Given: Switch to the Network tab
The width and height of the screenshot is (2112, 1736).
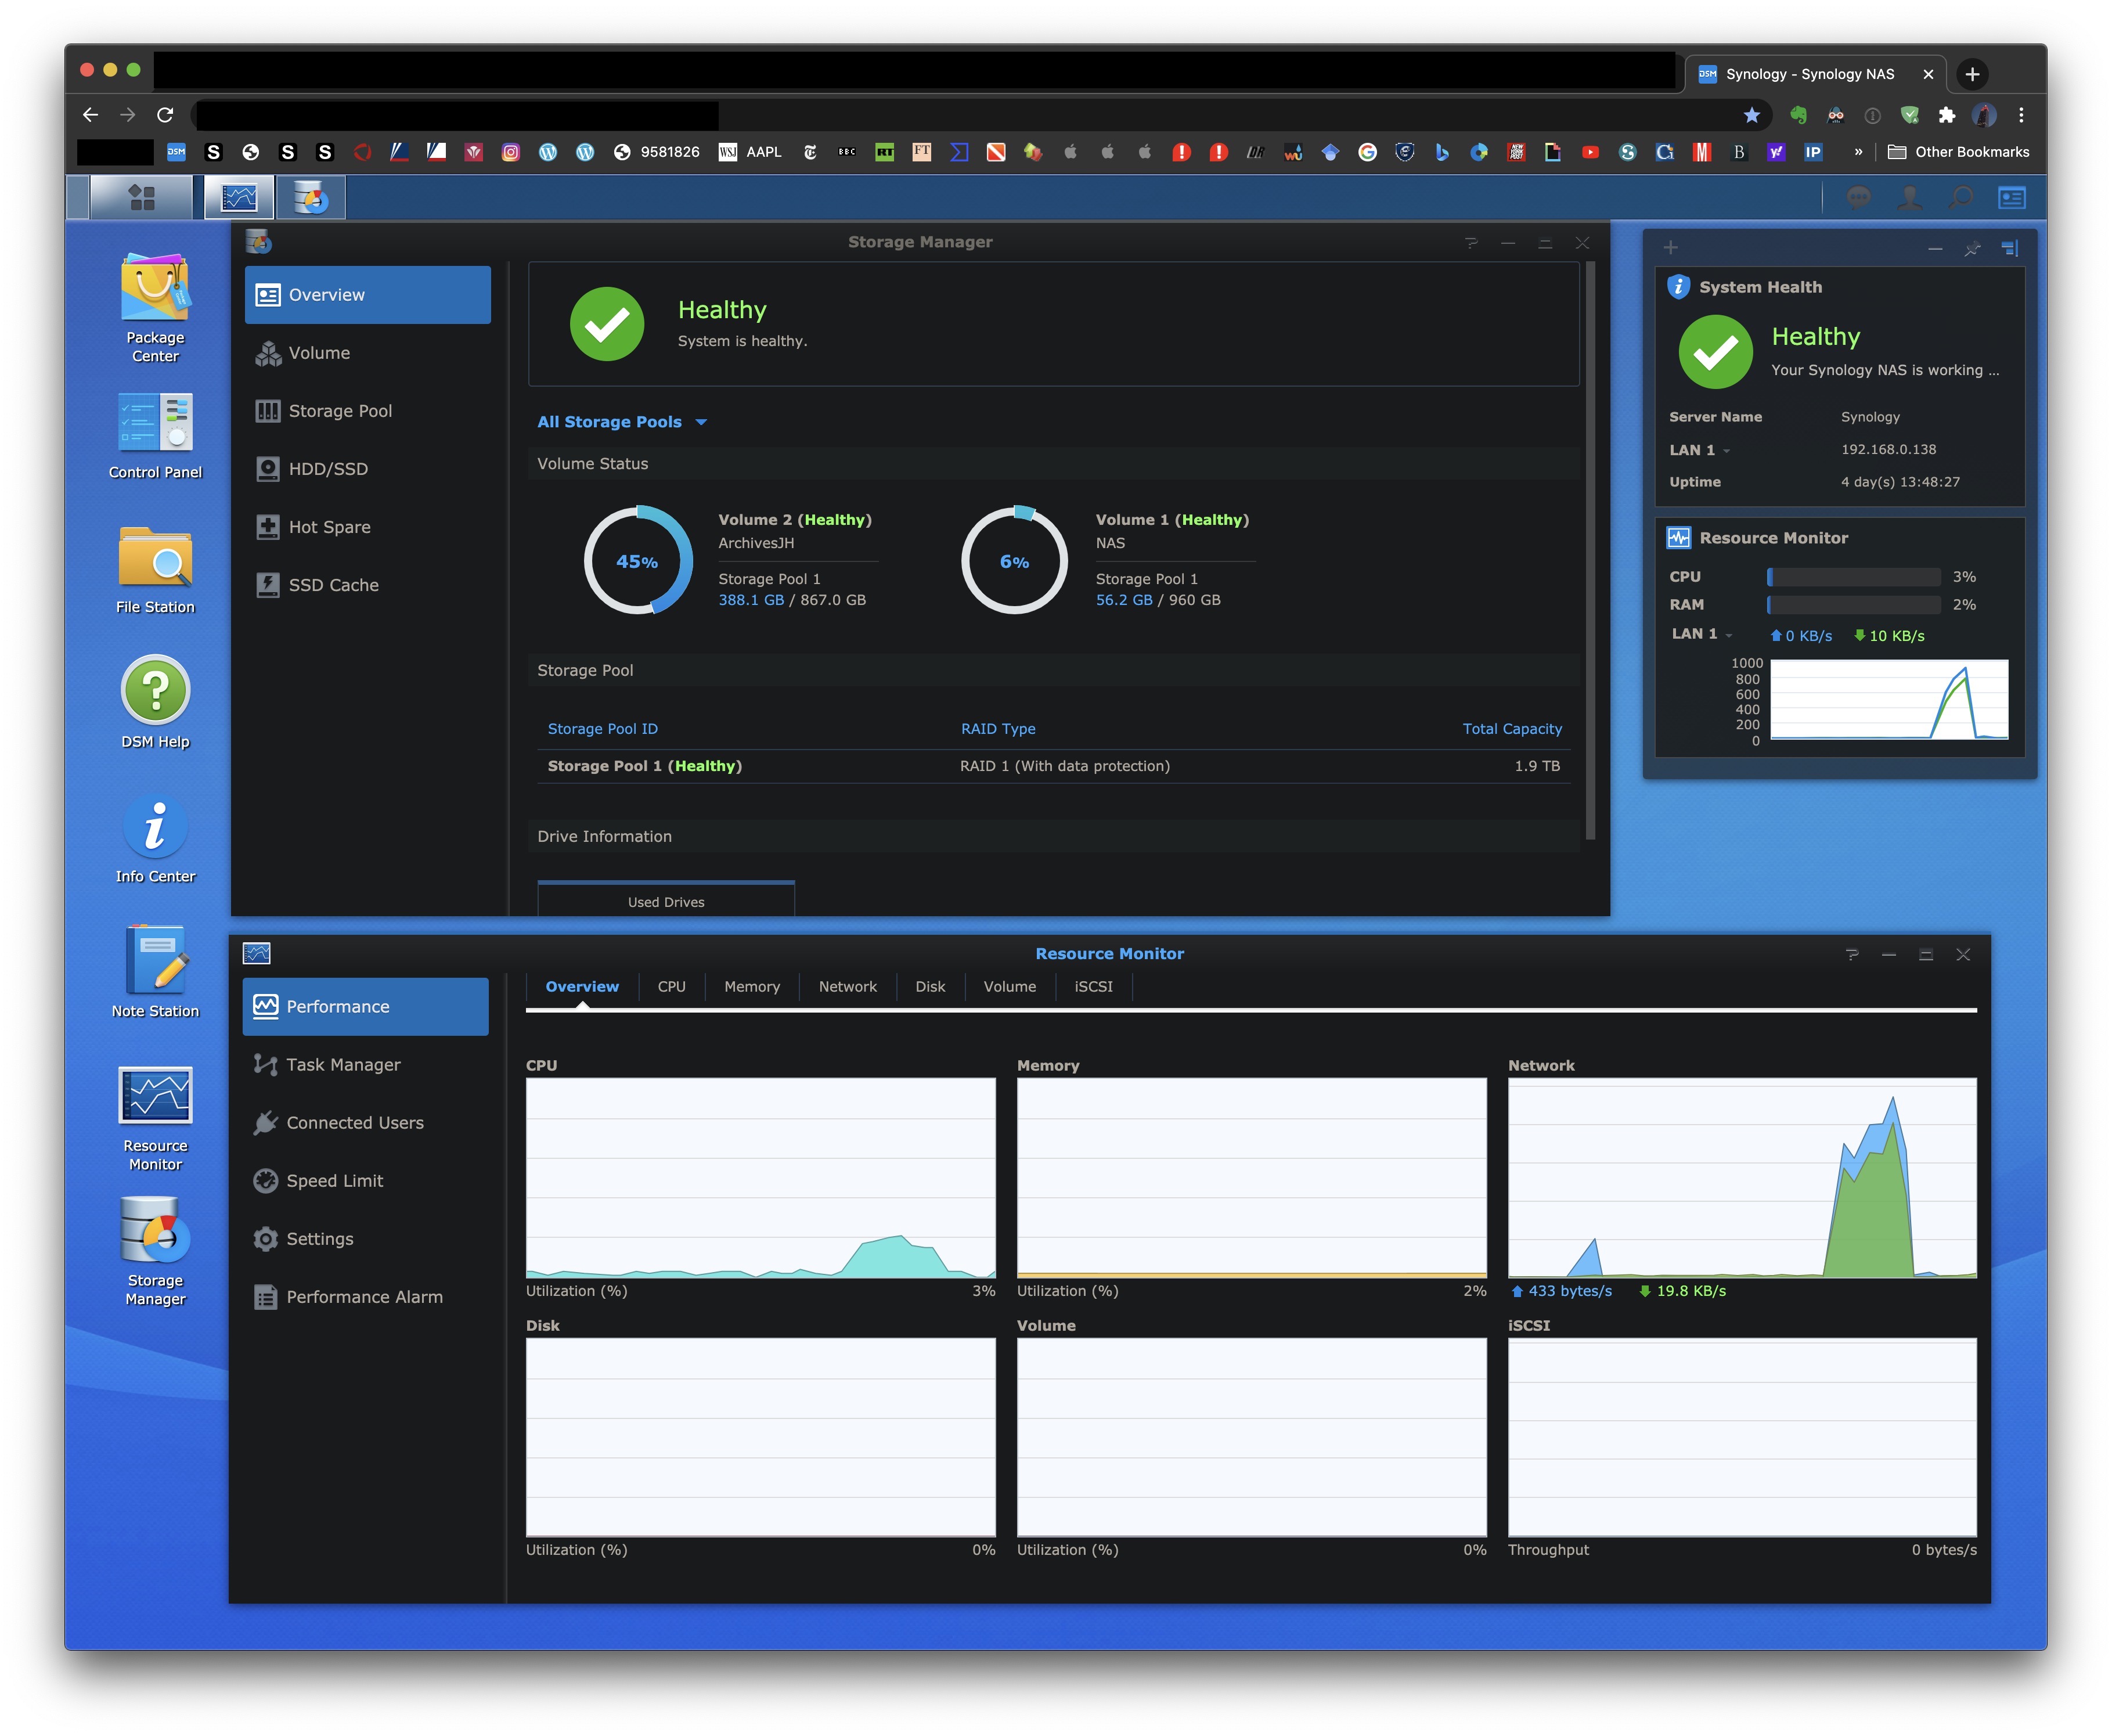Looking at the screenshot, I should click(847, 987).
